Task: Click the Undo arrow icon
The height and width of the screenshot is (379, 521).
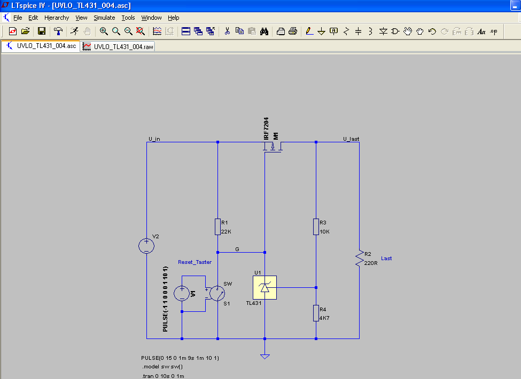Action: click(x=432, y=31)
